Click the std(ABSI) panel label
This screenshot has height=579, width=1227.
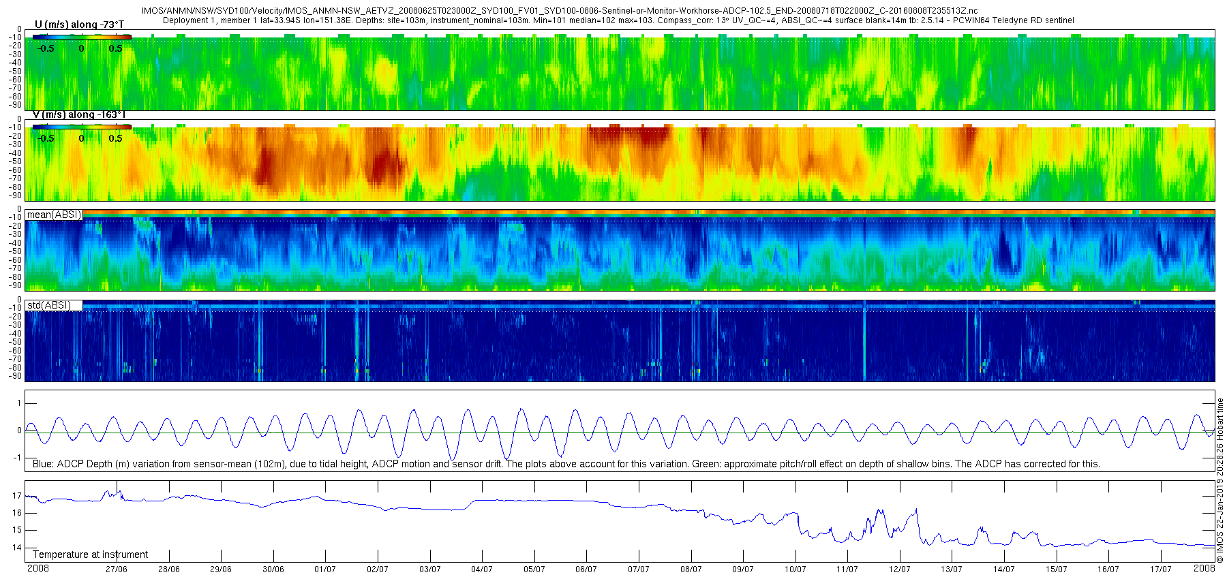point(49,305)
